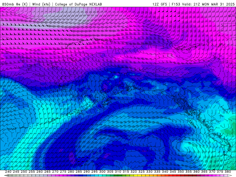Click the 290 colorbar value label
The width and height of the screenshot is (236, 177).
click(86, 172)
